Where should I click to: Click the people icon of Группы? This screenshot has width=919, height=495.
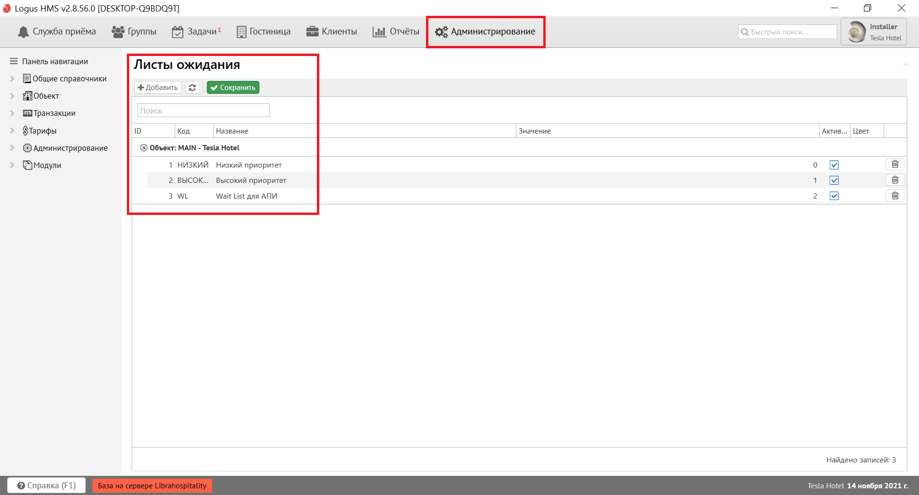pyautogui.click(x=118, y=32)
